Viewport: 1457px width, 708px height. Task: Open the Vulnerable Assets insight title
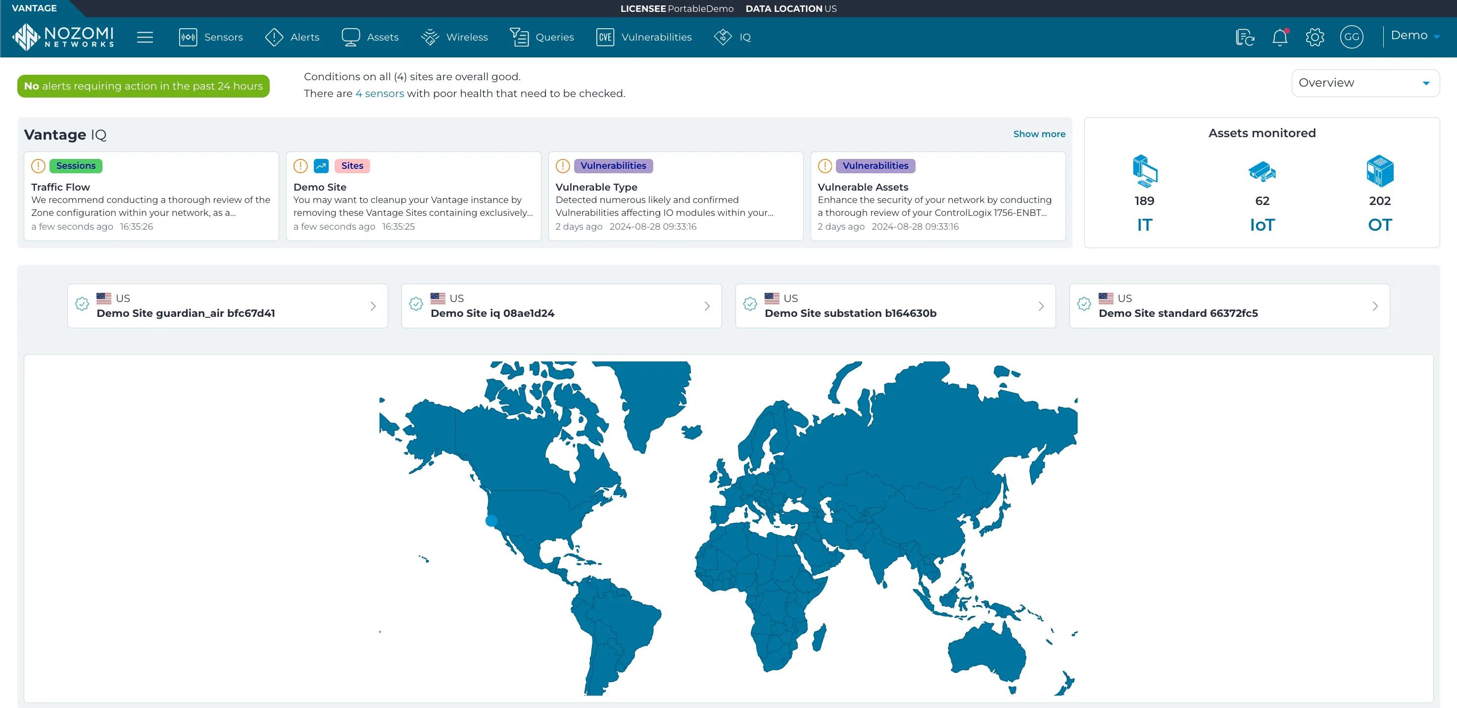coord(863,187)
